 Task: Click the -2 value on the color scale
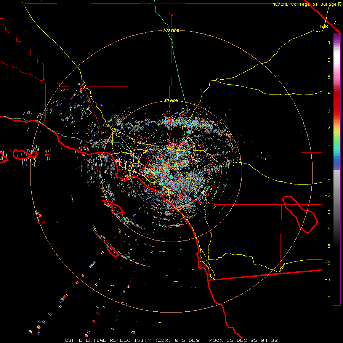(327, 196)
